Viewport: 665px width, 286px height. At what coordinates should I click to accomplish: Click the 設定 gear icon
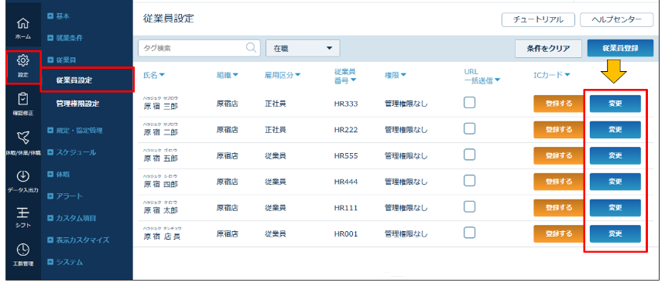[23, 60]
